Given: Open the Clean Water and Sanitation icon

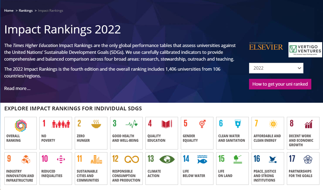Looking at the screenshot, I should click(x=238, y=124).
